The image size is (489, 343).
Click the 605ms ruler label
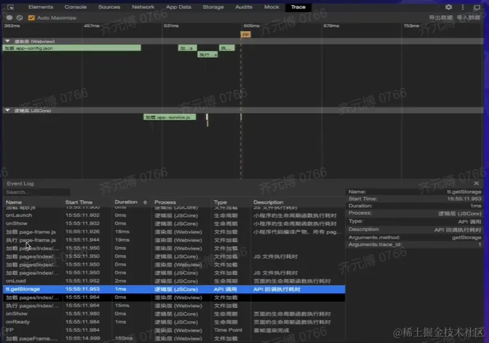[251, 26]
